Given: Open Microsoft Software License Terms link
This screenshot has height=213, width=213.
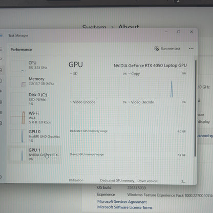Looking at the screenshot, I should (x=124, y=207).
